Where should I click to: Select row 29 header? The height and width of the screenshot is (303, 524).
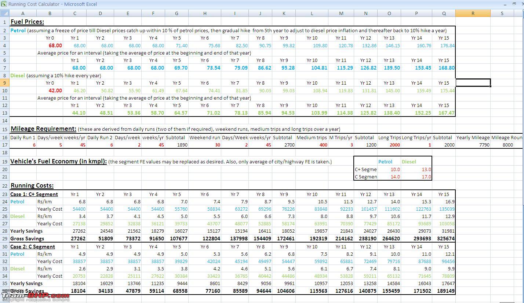point(4,239)
